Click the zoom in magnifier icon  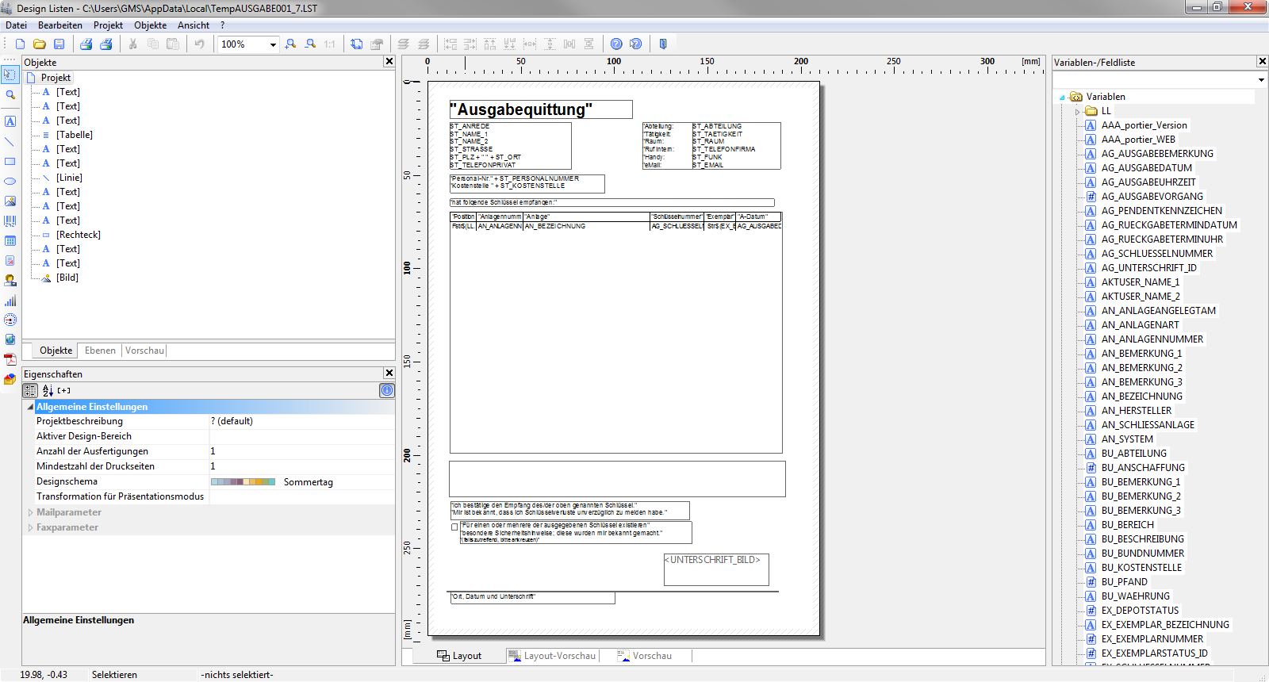tap(291, 44)
